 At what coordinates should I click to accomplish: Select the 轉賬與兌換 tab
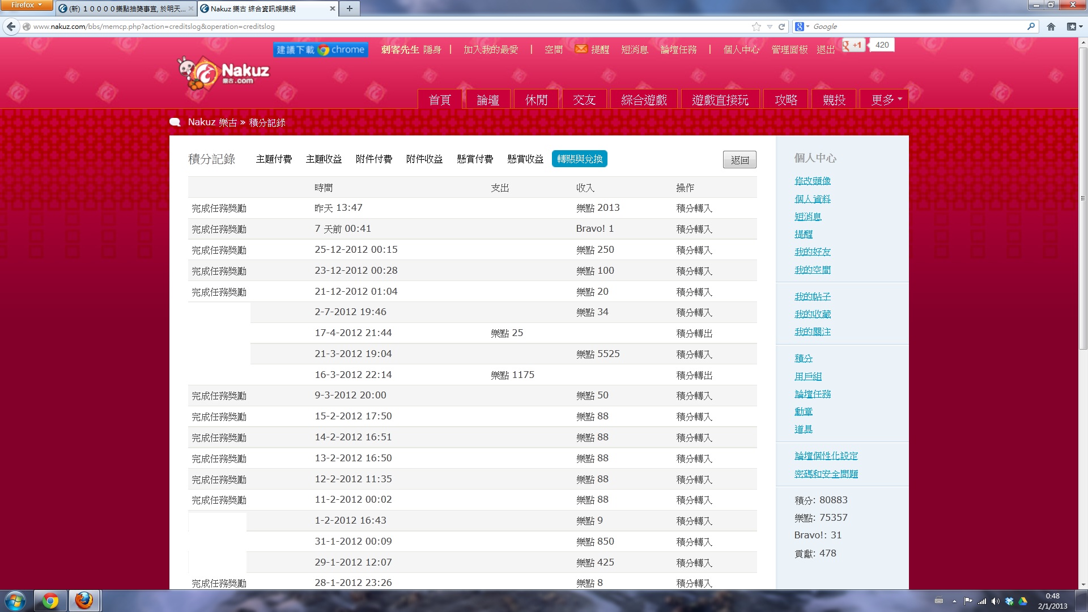click(x=579, y=159)
